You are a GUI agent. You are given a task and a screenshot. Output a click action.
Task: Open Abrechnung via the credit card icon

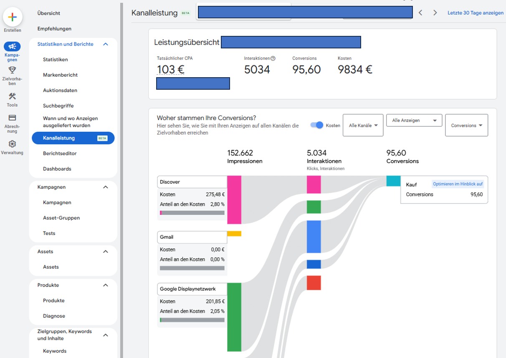pyautogui.click(x=12, y=118)
